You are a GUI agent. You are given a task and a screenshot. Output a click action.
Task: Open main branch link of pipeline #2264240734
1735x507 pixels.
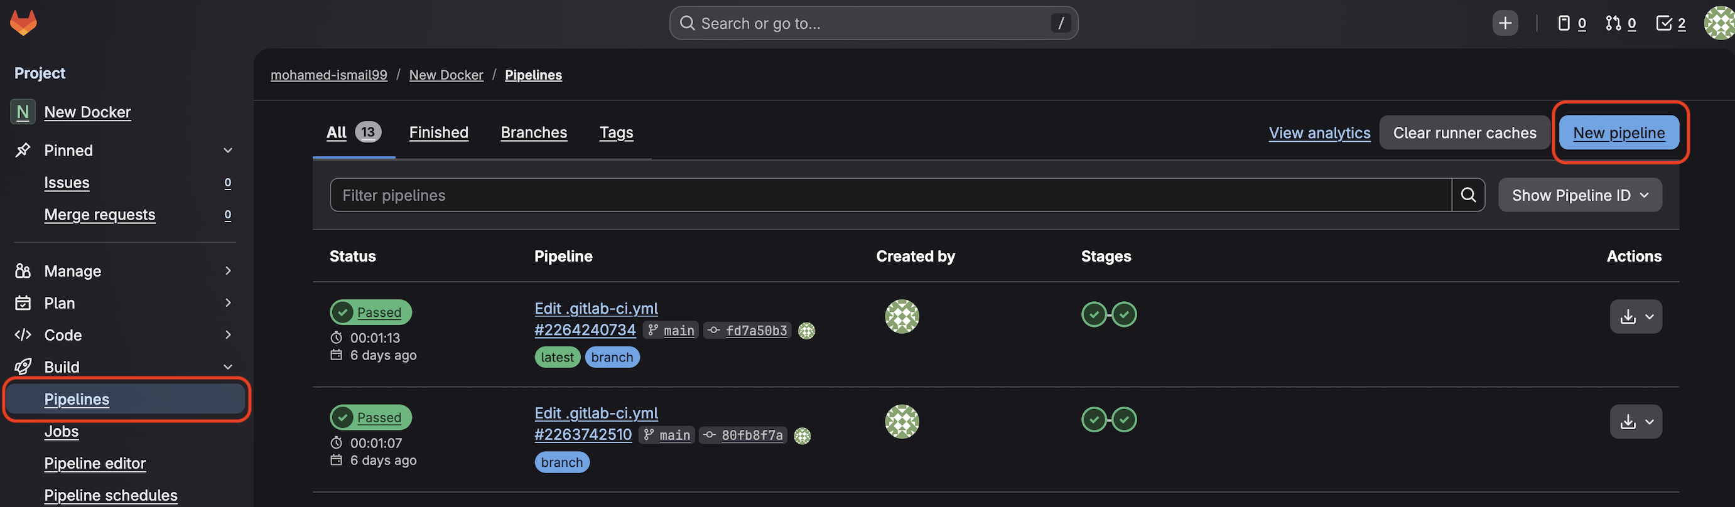point(678,331)
